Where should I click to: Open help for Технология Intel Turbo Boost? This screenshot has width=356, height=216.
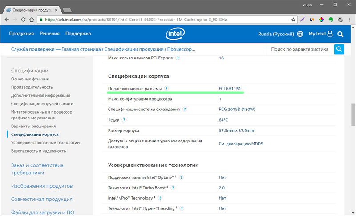[x=173, y=188]
